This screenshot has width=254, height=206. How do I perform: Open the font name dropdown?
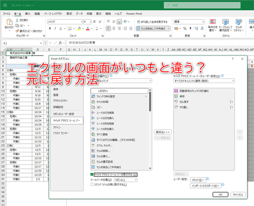click(x=81, y=22)
